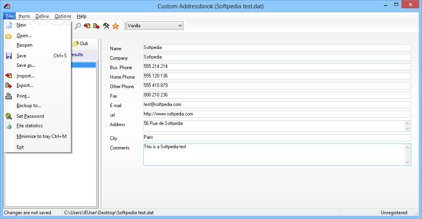
Task: Click the magnifying glass search toolbar icon
Action: click(x=78, y=26)
